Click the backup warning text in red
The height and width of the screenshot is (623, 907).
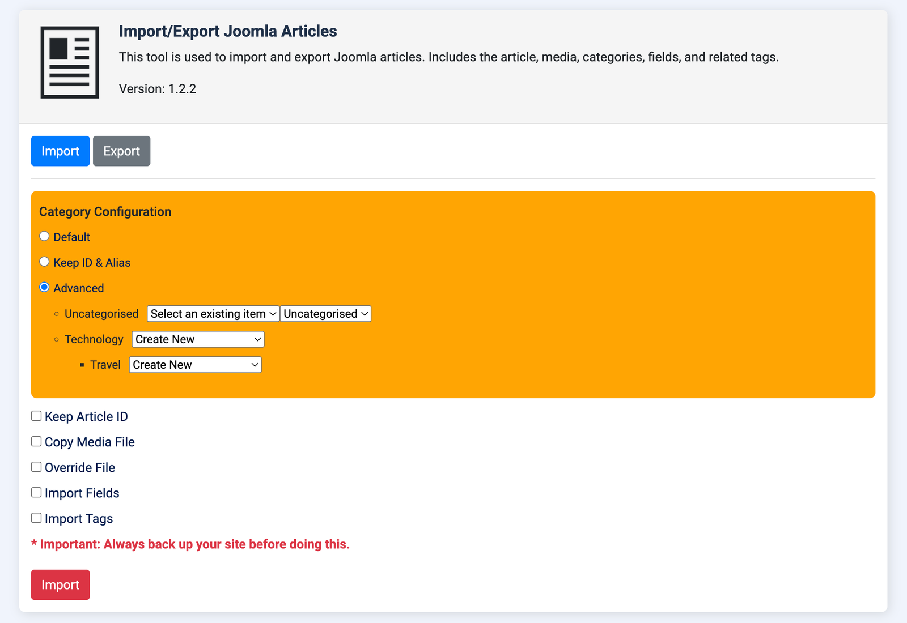point(190,544)
